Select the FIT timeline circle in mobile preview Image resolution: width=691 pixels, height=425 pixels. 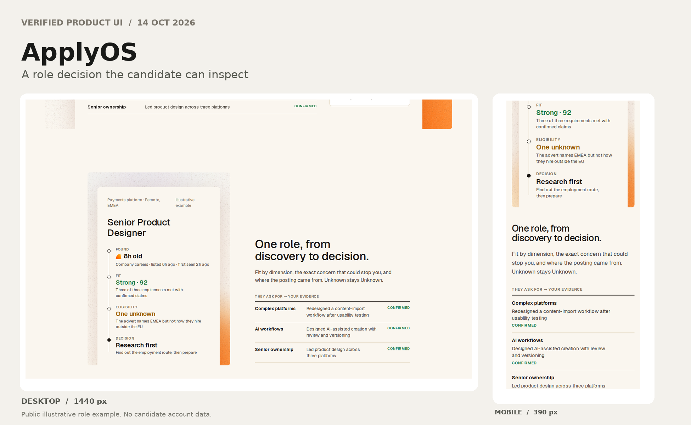pyautogui.click(x=529, y=107)
